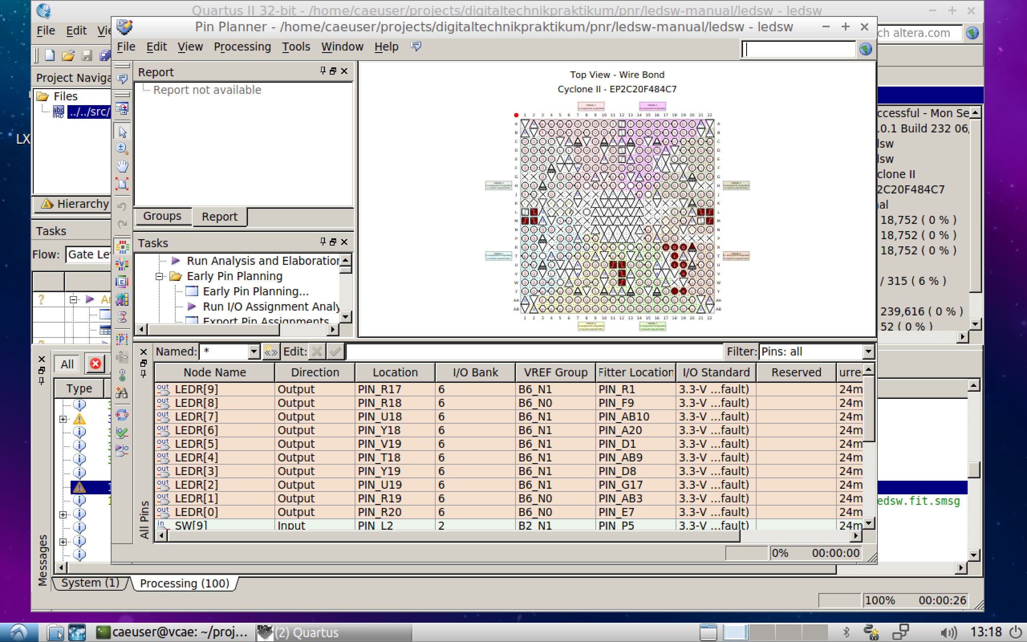Float the Tasks panel in Pin Planner
Image resolution: width=1027 pixels, height=642 pixels.
pos(333,242)
